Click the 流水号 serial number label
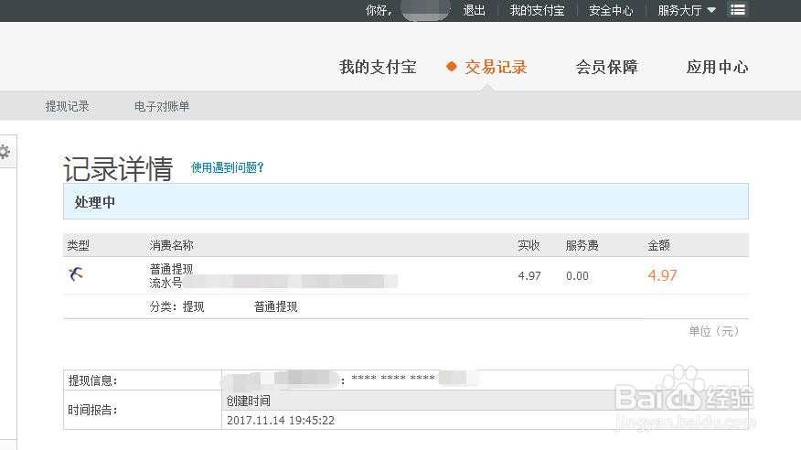Viewport: 801px width, 450px height. coord(166,283)
